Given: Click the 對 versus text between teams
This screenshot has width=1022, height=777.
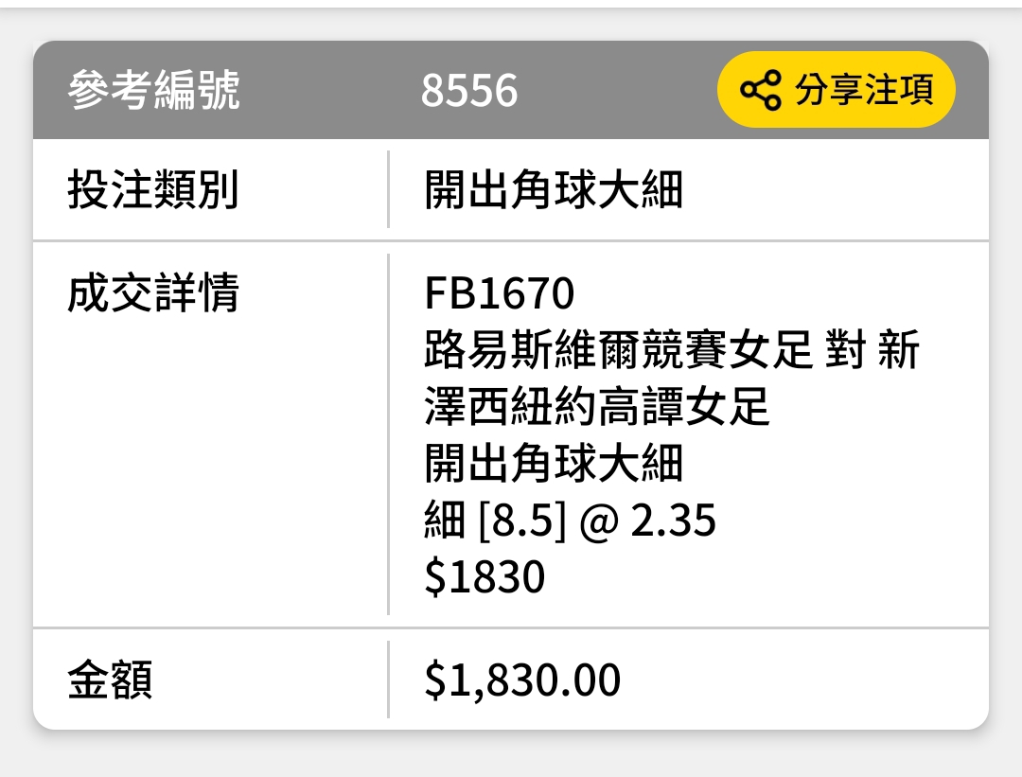Looking at the screenshot, I should 845,349.
